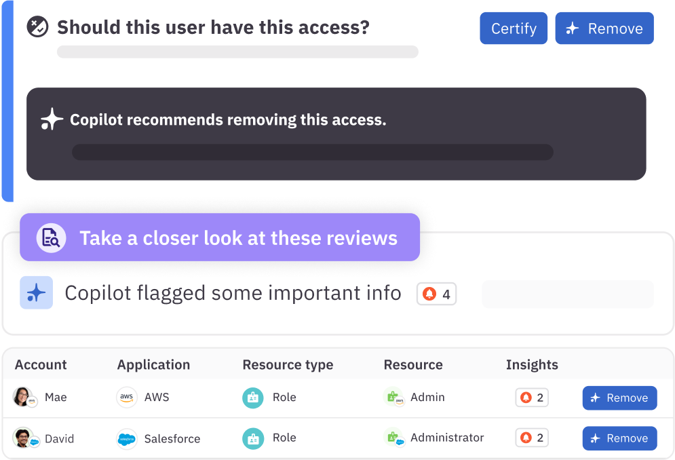The height and width of the screenshot is (460, 675).
Task: Open the document review magnifier icon in purple banner
Action: pos(50,237)
